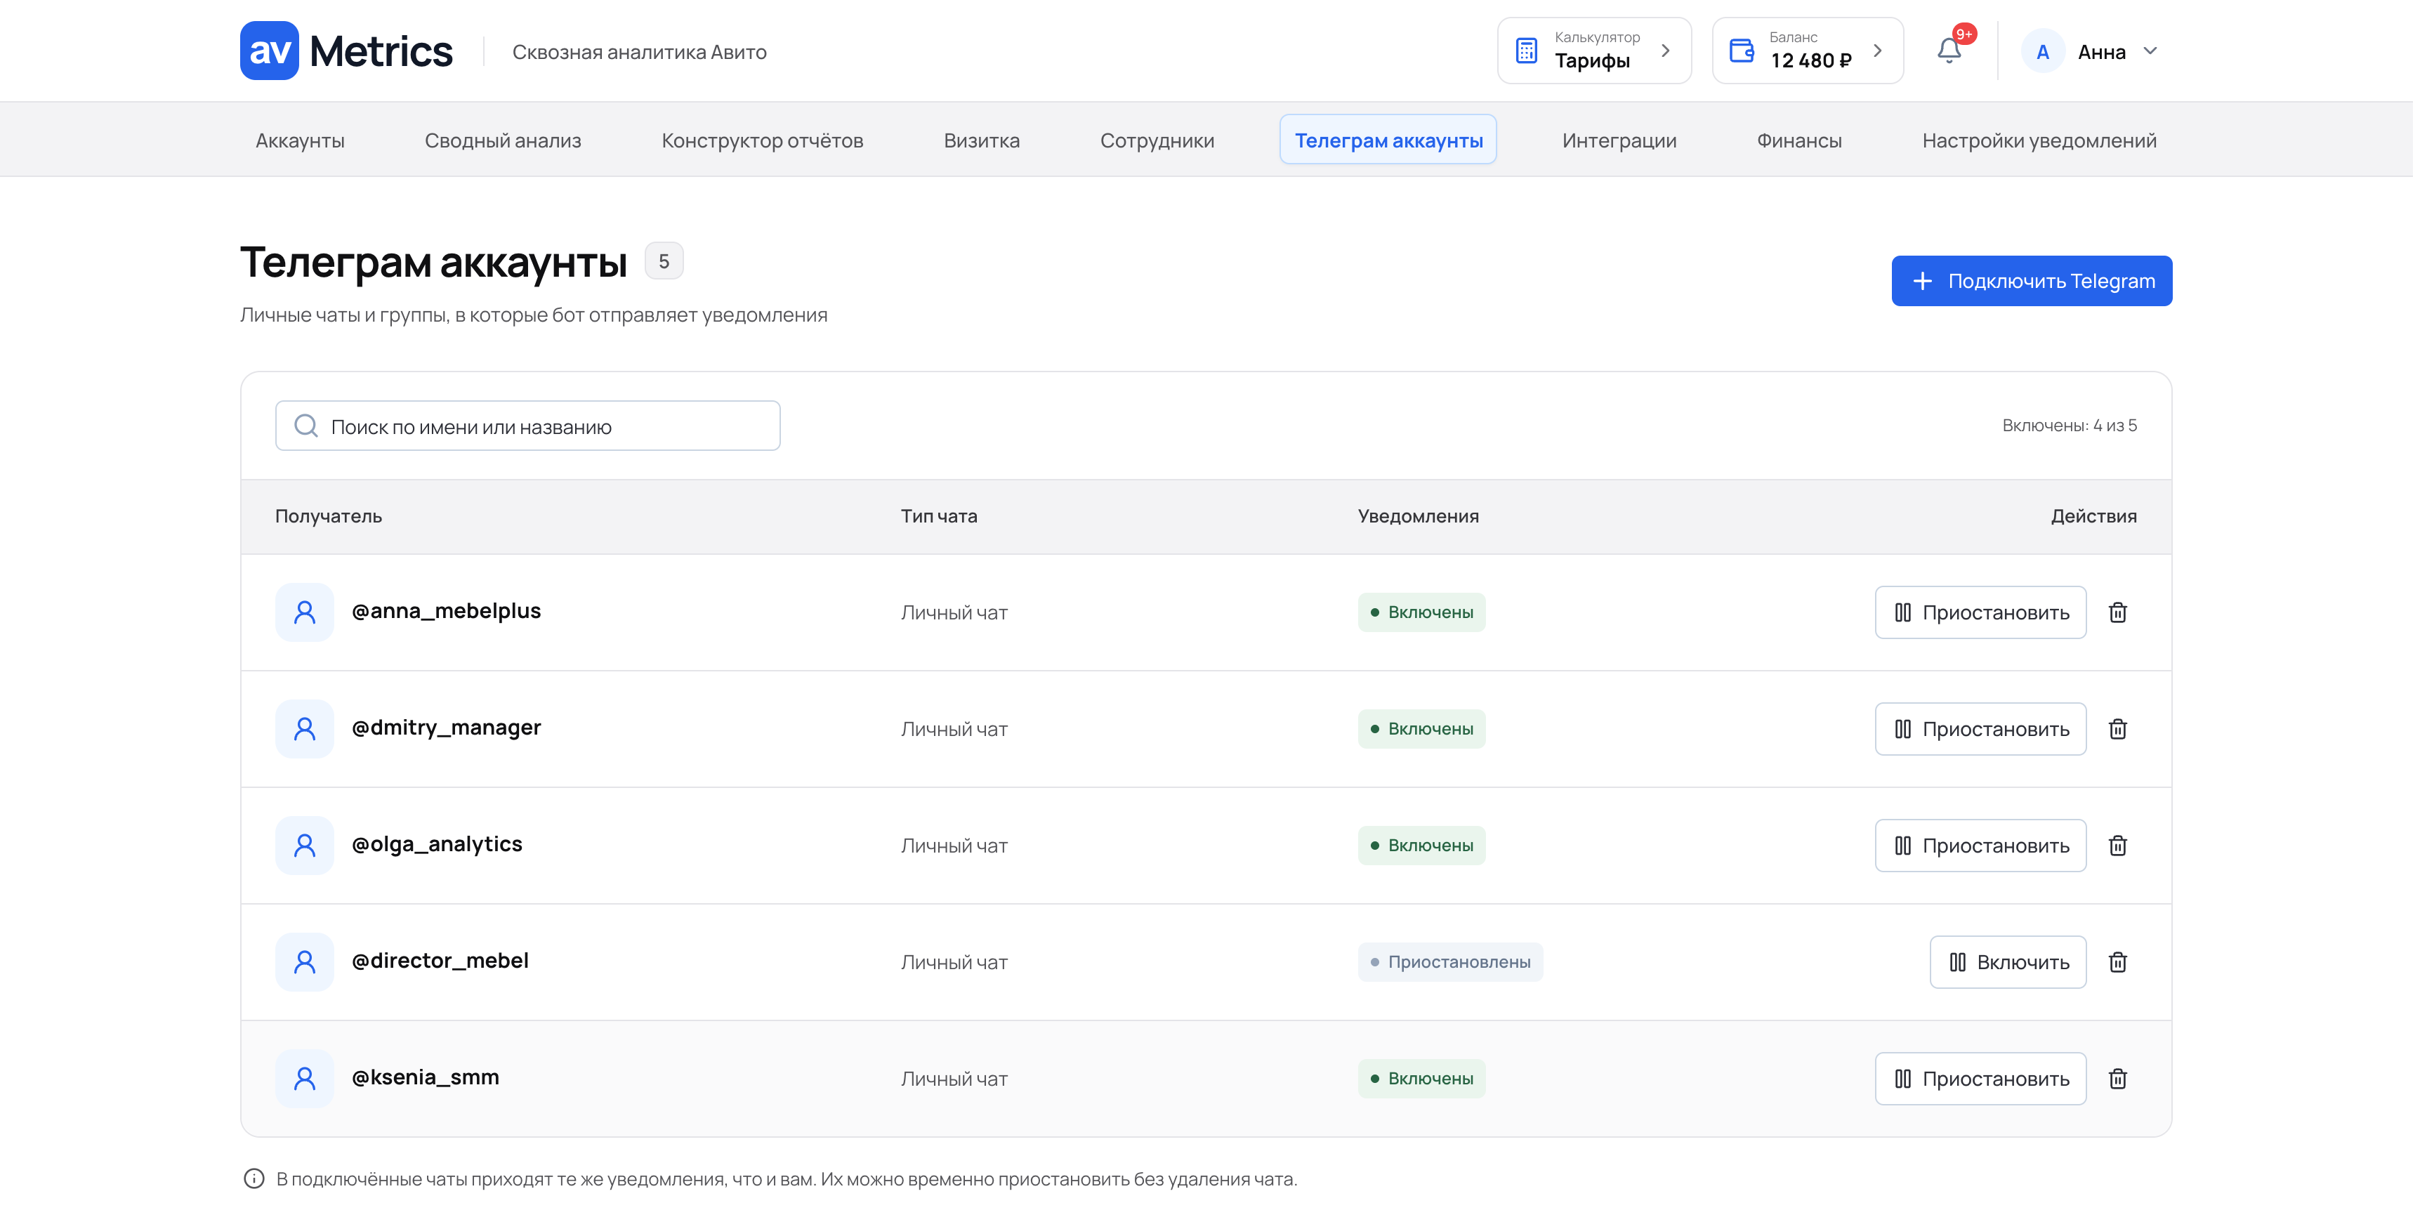
Task: Click the info icon in footer note
Action: coord(254,1178)
